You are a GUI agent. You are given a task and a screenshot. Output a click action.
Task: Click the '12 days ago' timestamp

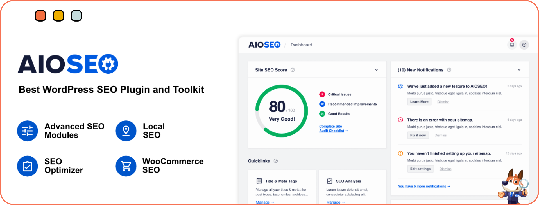pos(514,153)
